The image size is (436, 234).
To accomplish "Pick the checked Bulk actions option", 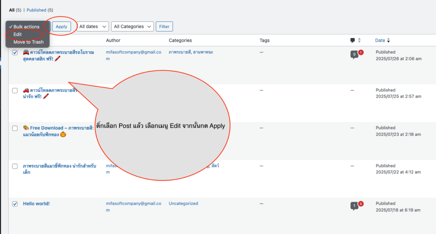I will pyautogui.click(x=26, y=27).
